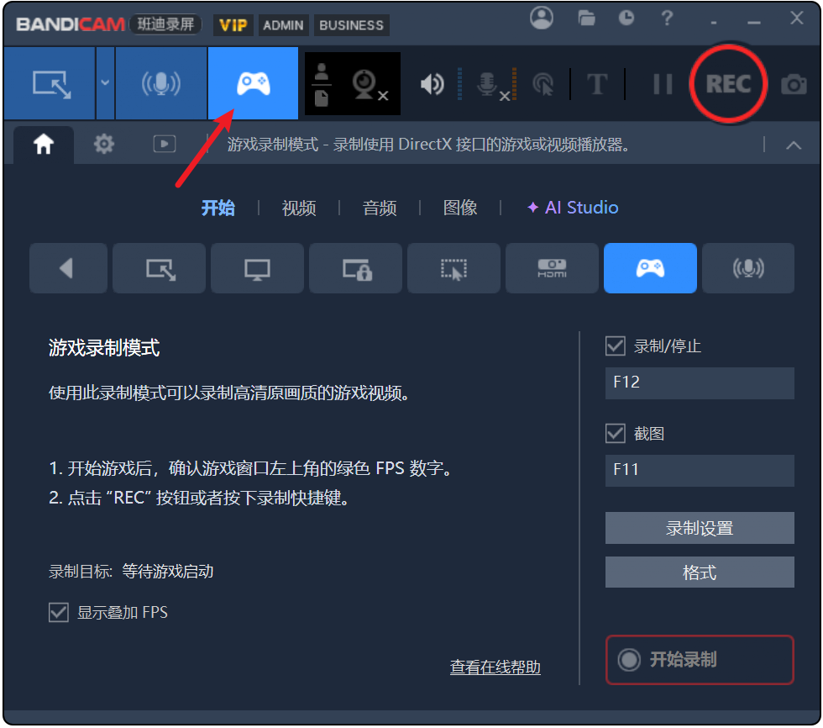
Task: Choose game recording mode tile
Action: [650, 268]
